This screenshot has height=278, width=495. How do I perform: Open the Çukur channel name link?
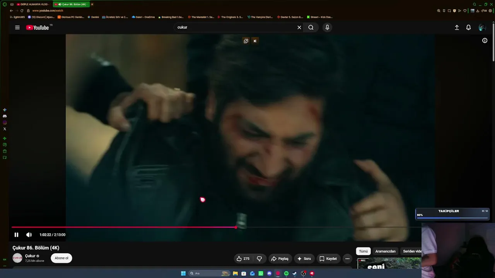(30, 256)
